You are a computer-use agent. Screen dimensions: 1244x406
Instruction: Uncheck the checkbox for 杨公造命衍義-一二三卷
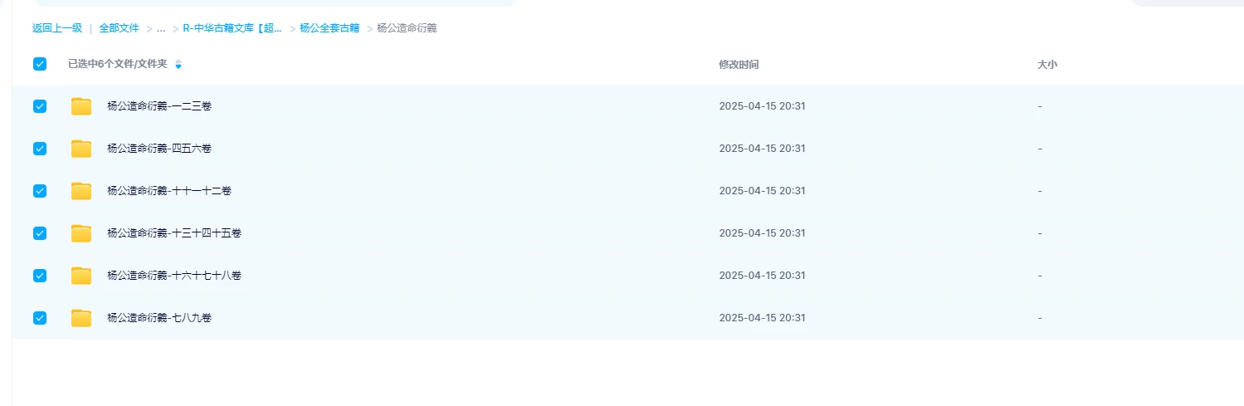[40, 106]
